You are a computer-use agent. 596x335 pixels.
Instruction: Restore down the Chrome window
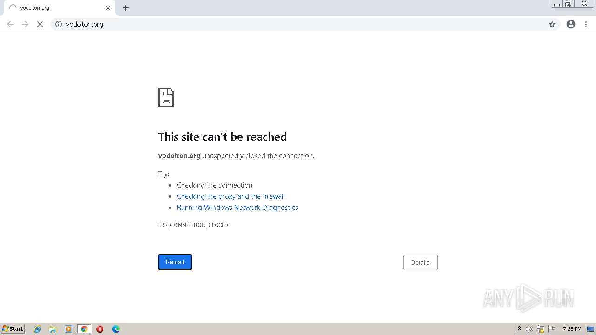point(569,4)
